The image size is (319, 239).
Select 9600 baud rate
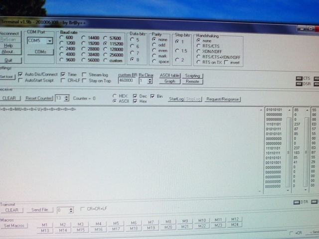click(61, 60)
